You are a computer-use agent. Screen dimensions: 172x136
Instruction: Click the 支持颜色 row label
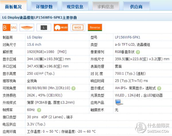pyautogui.click(x=9, y=95)
